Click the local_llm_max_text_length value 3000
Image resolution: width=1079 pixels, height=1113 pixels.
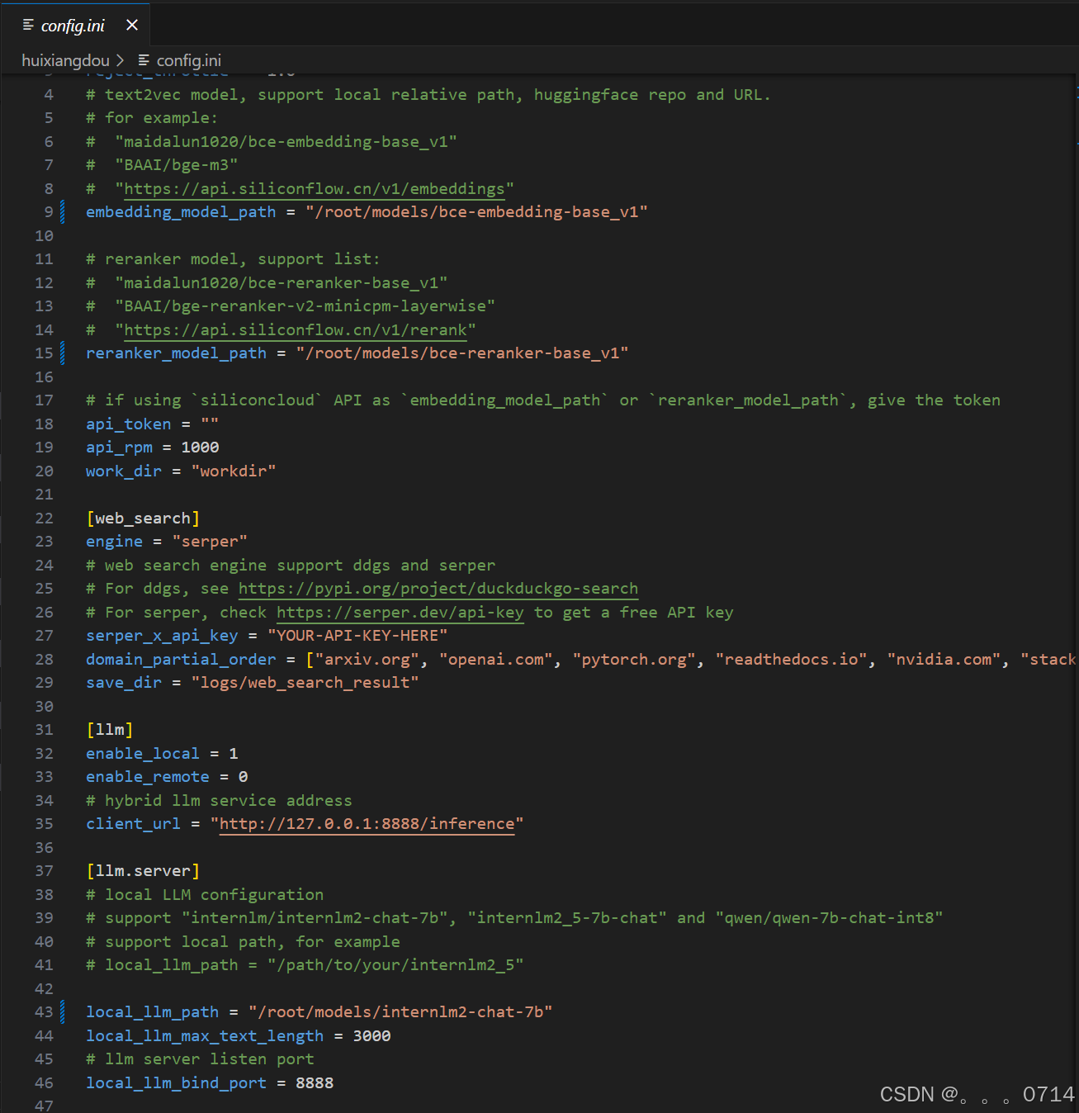click(x=371, y=1036)
